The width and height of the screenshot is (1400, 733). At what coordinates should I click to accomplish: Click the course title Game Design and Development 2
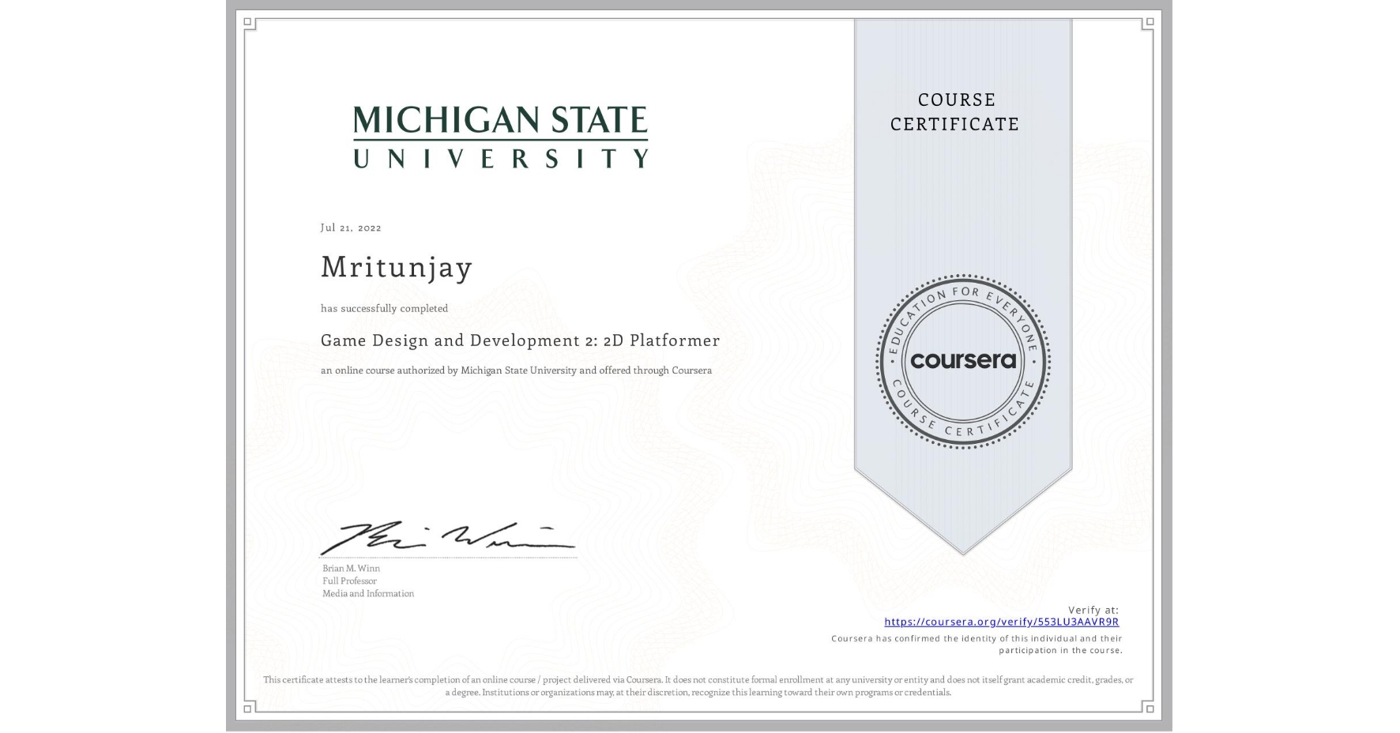click(x=520, y=340)
